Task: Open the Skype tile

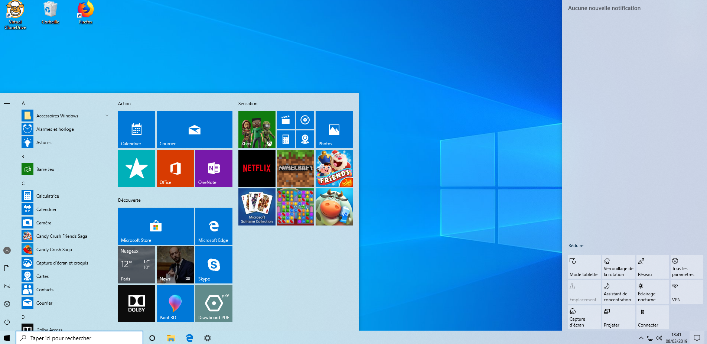Action: point(214,265)
